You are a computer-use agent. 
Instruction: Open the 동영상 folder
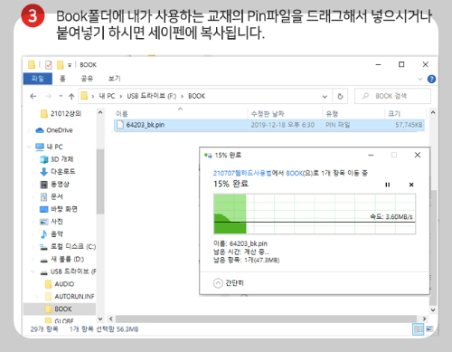55,185
